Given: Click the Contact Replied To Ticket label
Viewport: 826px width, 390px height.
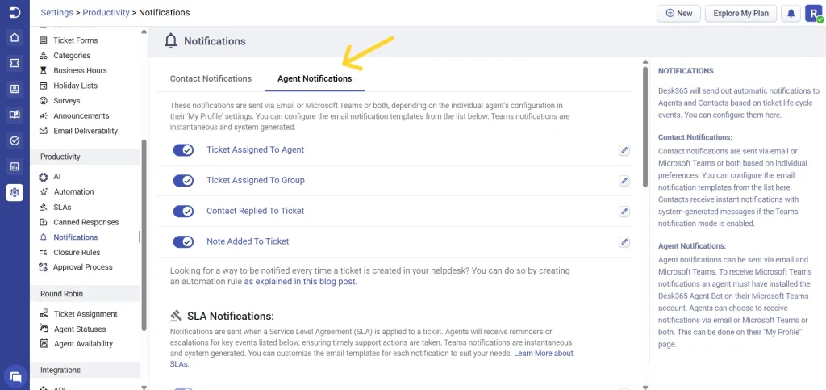Looking at the screenshot, I should pos(256,211).
